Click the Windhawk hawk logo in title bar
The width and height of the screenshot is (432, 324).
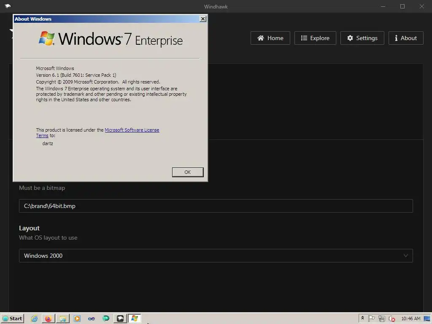[x=8, y=6]
